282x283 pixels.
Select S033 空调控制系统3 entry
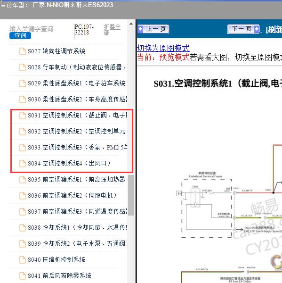click(78, 148)
